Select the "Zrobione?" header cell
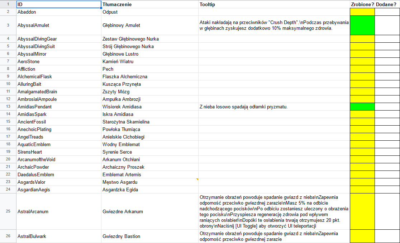400x243 pixels. [x=362, y=4]
